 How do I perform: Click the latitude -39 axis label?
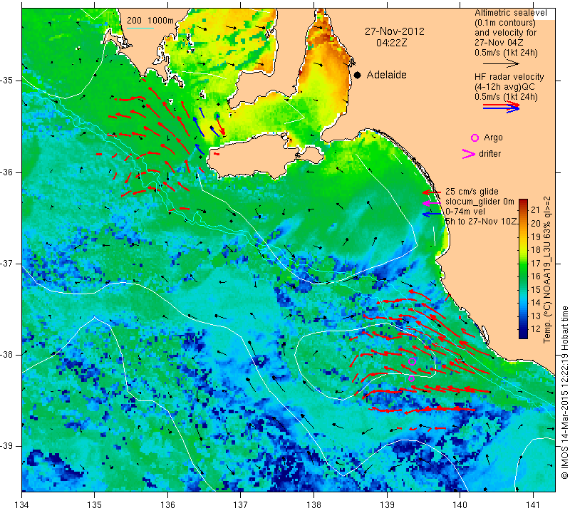8,446
